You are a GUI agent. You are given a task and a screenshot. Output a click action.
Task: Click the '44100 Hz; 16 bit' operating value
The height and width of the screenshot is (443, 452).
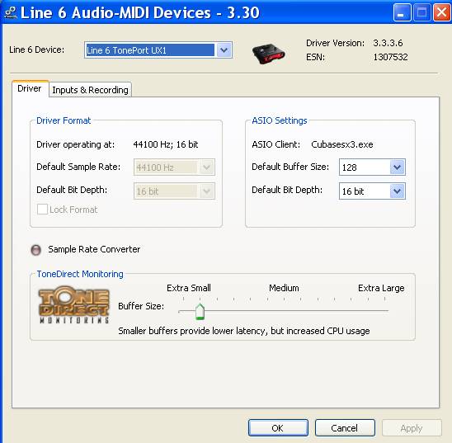166,144
